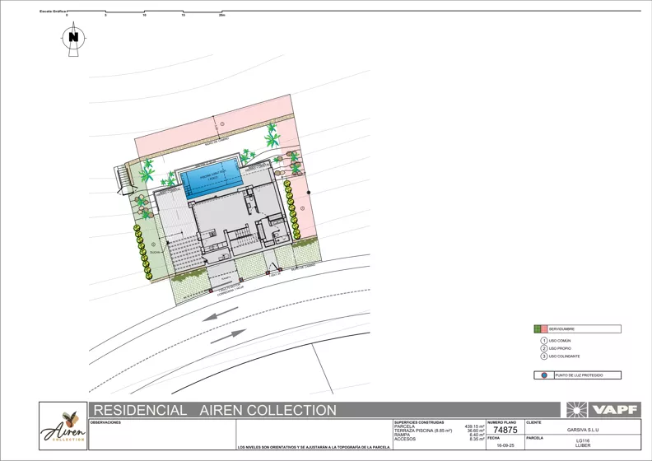Click the circled number 1 legend marker
Screen dimensions: 652x461
[x=543, y=341]
